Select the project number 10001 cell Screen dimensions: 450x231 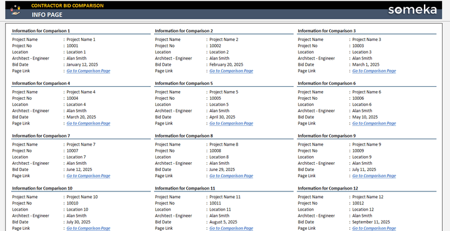pyautogui.click(x=72, y=46)
